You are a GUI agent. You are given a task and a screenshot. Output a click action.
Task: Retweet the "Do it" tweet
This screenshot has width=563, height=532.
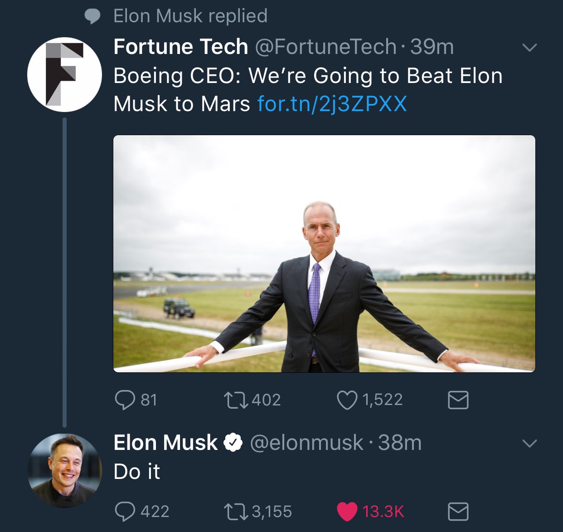coord(236,512)
